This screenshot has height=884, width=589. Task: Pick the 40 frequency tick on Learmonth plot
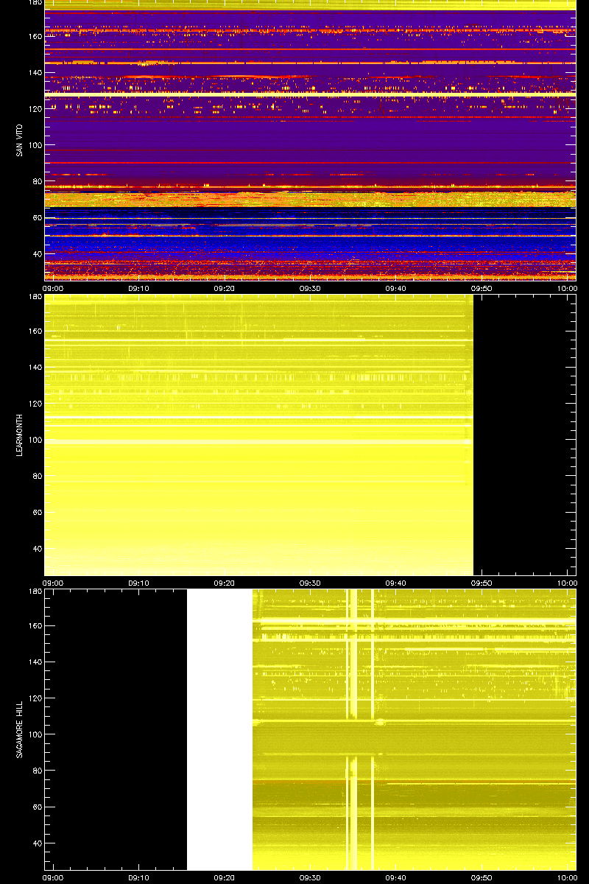tap(37, 549)
